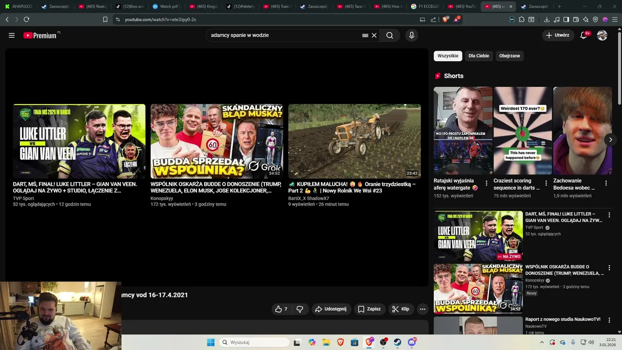Image resolution: width=622 pixels, height=350 pixels.
Task: Open the YouTube guide hamburger menu
Action: pos(12,35)
